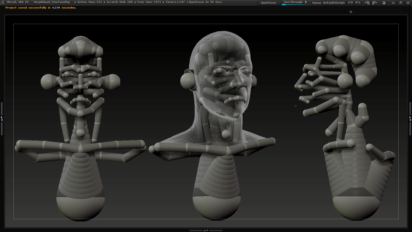Click the overlapping-windows restore icon
Image resolution: width=412 pixels, height=232 pixels.
pos(401,3)
